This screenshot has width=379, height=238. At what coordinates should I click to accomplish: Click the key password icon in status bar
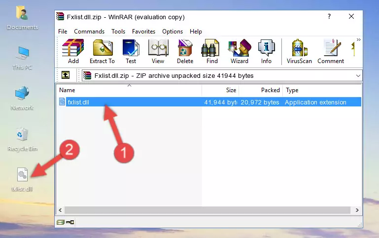tap(70, 222)
